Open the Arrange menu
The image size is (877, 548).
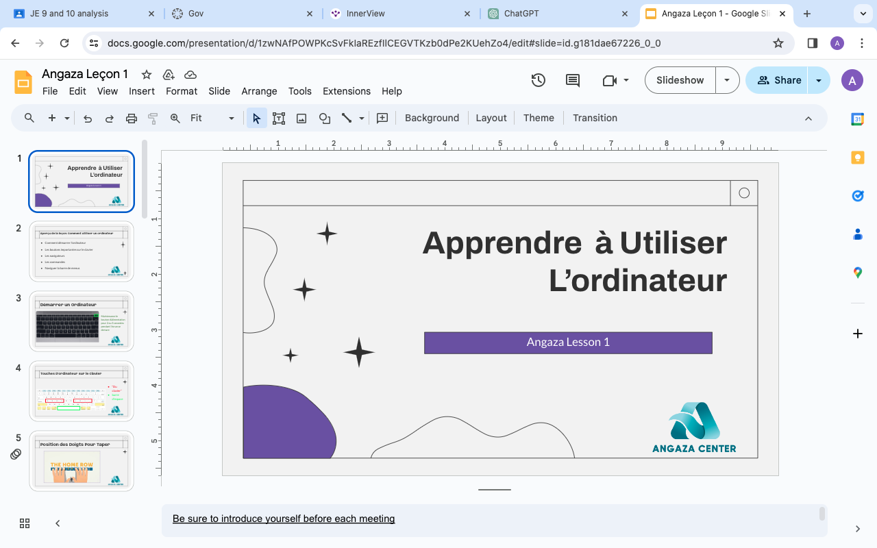(259, 91)
